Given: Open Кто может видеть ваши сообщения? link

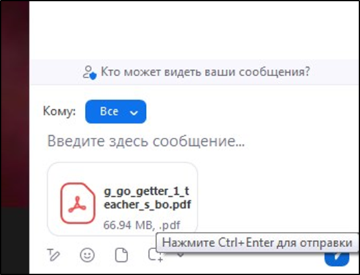Looking at the screenshot, I should (x=206, y=72).
